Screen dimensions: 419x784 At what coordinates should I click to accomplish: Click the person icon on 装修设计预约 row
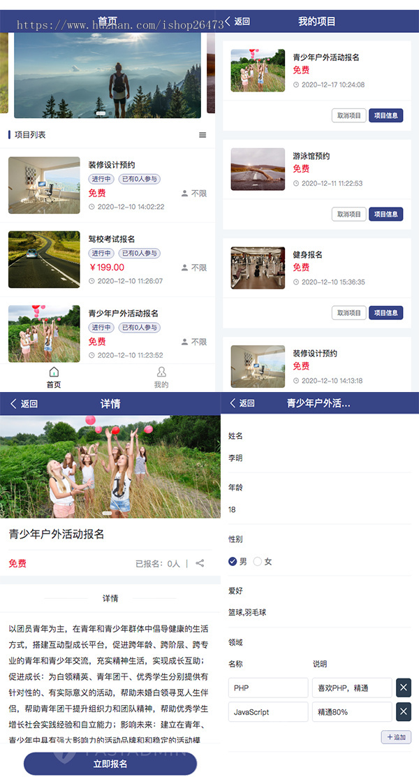[x=184, y=194]
